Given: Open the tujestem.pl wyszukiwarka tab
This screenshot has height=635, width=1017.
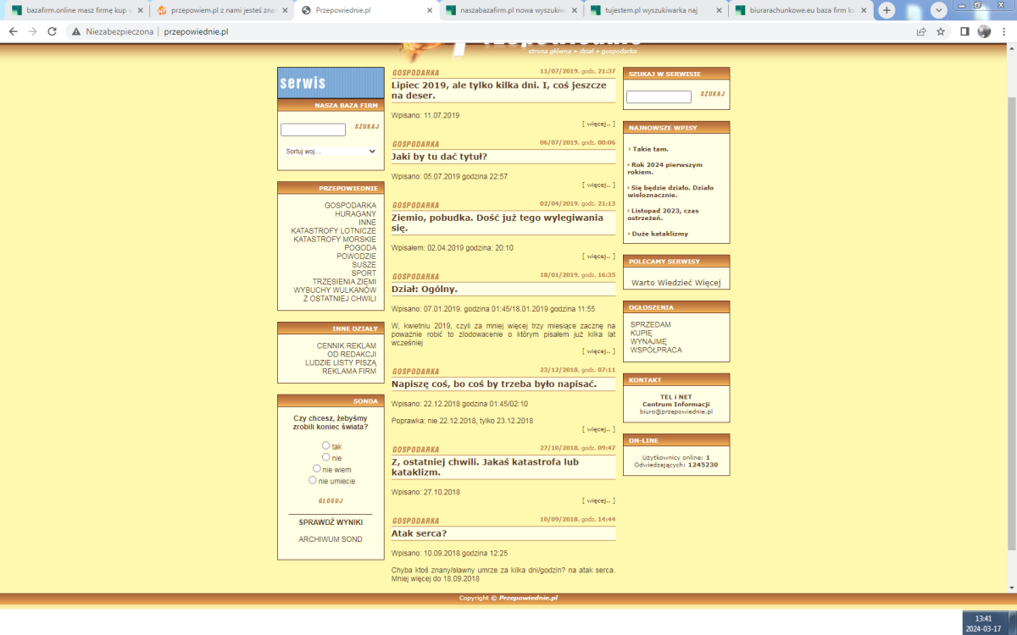Looking at the screenshot, I should pos(654,10).
